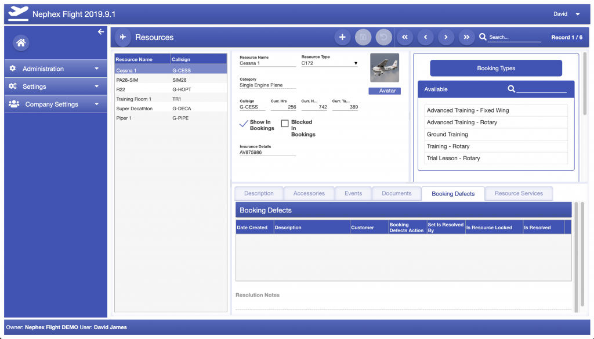Click the Nephex Flight airplane logo
The image size is (594, 339).
pos(18,14)
